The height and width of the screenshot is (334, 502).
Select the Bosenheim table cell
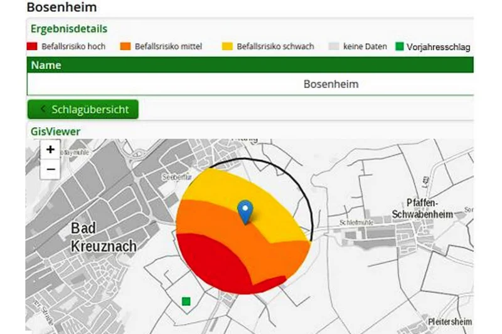(x=250, y=84)
